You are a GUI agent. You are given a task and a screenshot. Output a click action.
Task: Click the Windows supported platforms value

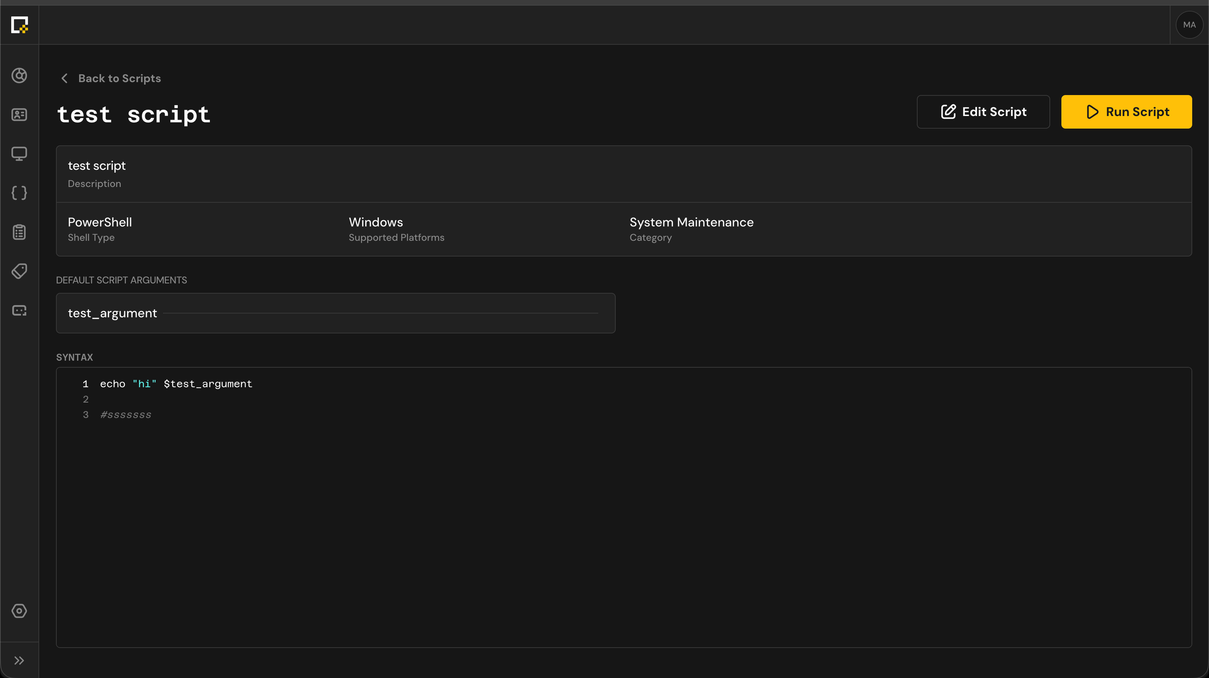click(376, 222)
